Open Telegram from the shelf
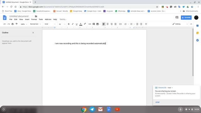This screenshot has width=201, height=113. [92, 109]
